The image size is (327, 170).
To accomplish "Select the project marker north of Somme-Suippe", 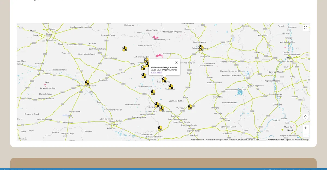I will (125, 49).
